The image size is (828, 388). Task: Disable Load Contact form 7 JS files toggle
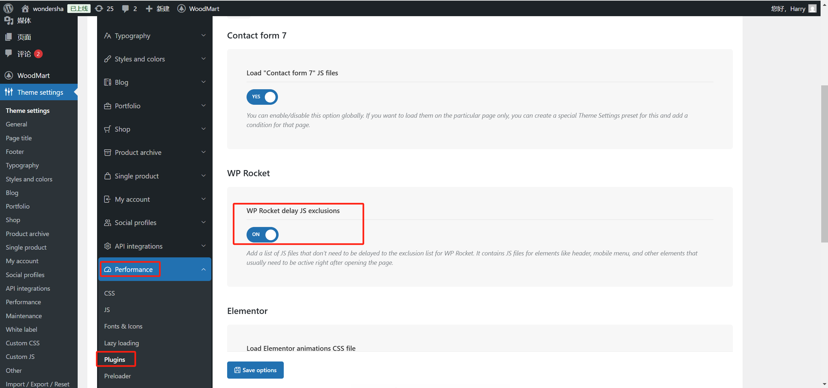[262, 97]
